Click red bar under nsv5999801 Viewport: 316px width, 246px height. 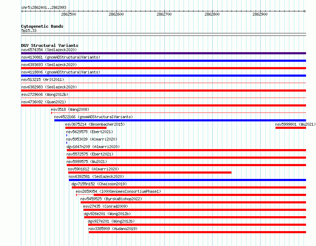pos(291,128)
